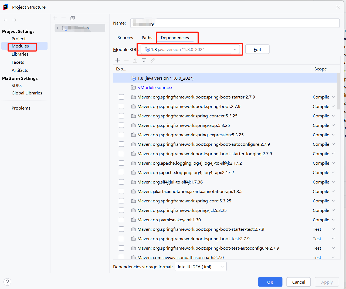Remove the selected module with the minus icon
The image size is (346, 289).
63,18
